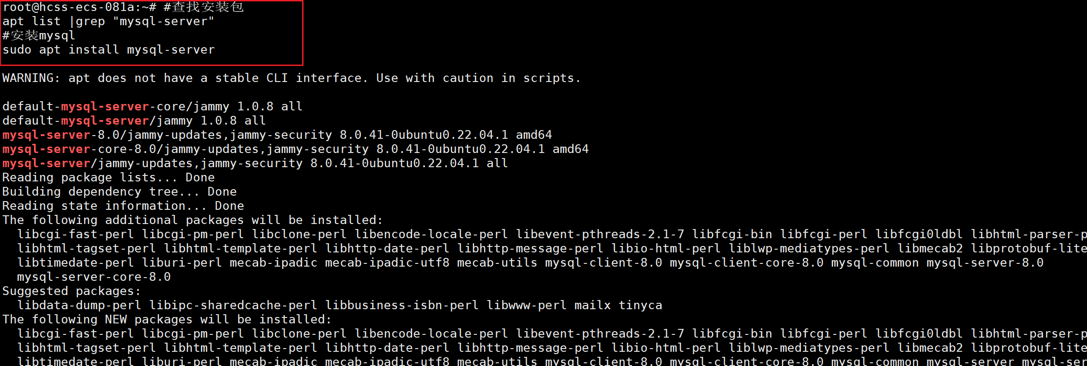Viewport: 1087px width, 366px height.
Task: Select libdata-dump-perl in suggested packages
Action: (x=79, y=306)
